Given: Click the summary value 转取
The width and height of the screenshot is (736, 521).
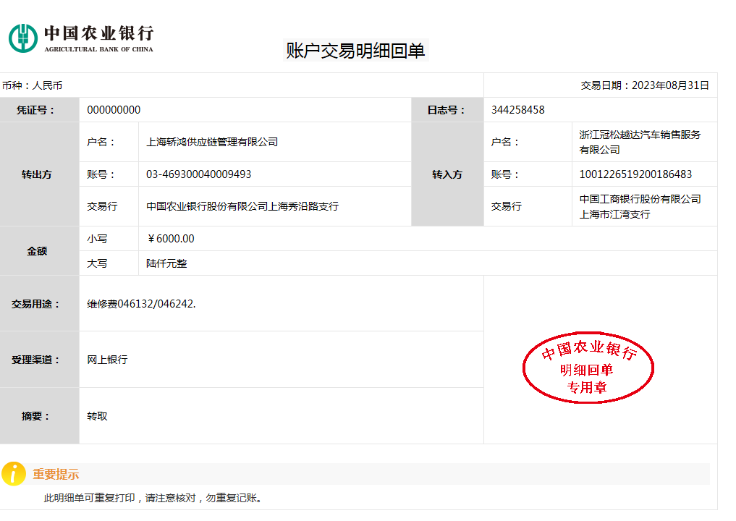Looking at the screenshot, I should click(97, 416).
